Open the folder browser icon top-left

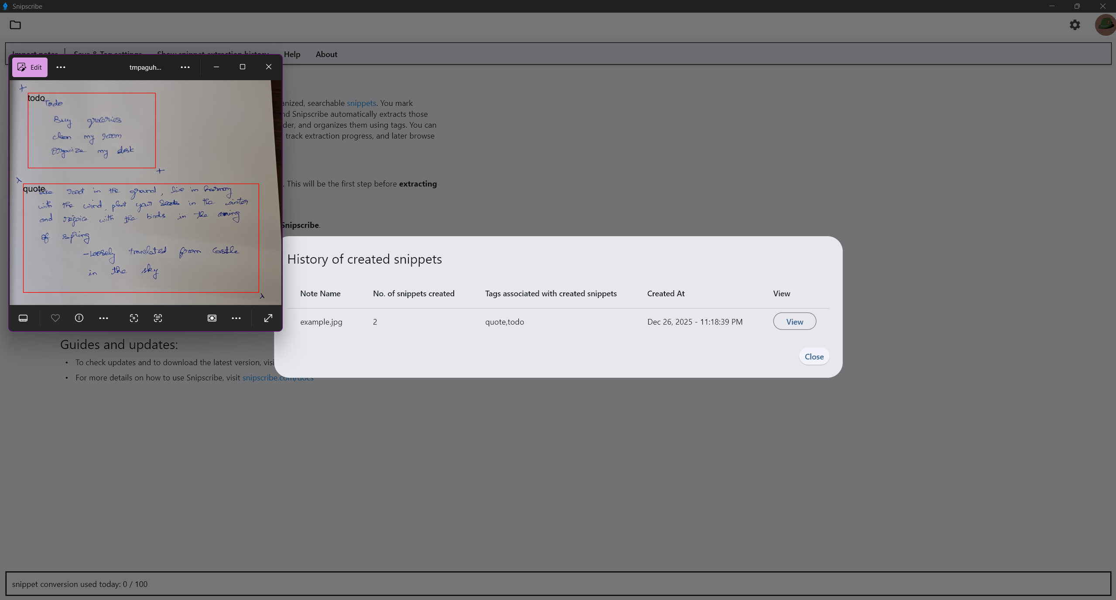15,25
